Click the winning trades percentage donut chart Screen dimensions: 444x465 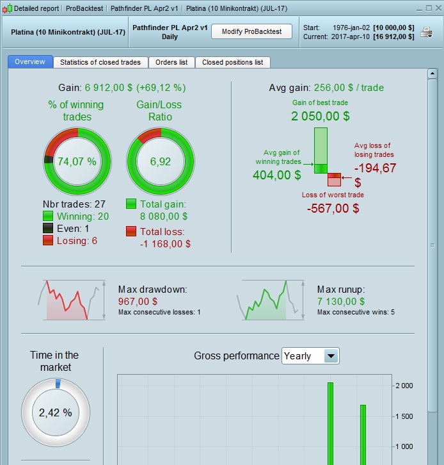coord(77,161)
